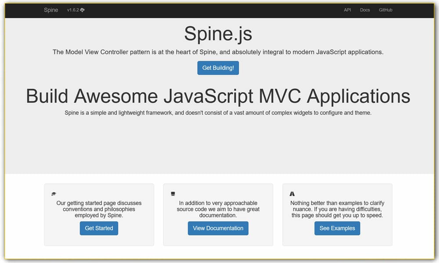This screenshot has width=439, height=263.
Task: Click the book icon above documentation text
Action: point(173,193)
